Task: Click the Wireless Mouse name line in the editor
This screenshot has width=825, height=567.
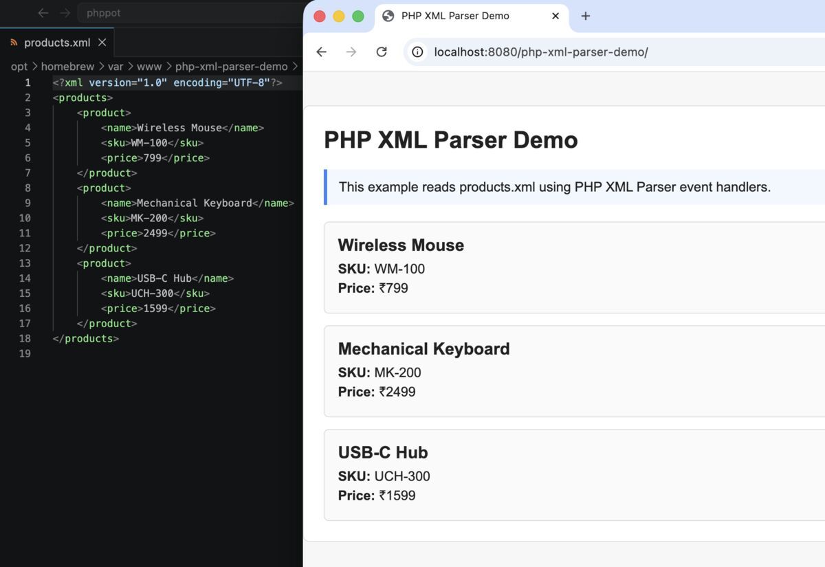Action: point(182,128)
